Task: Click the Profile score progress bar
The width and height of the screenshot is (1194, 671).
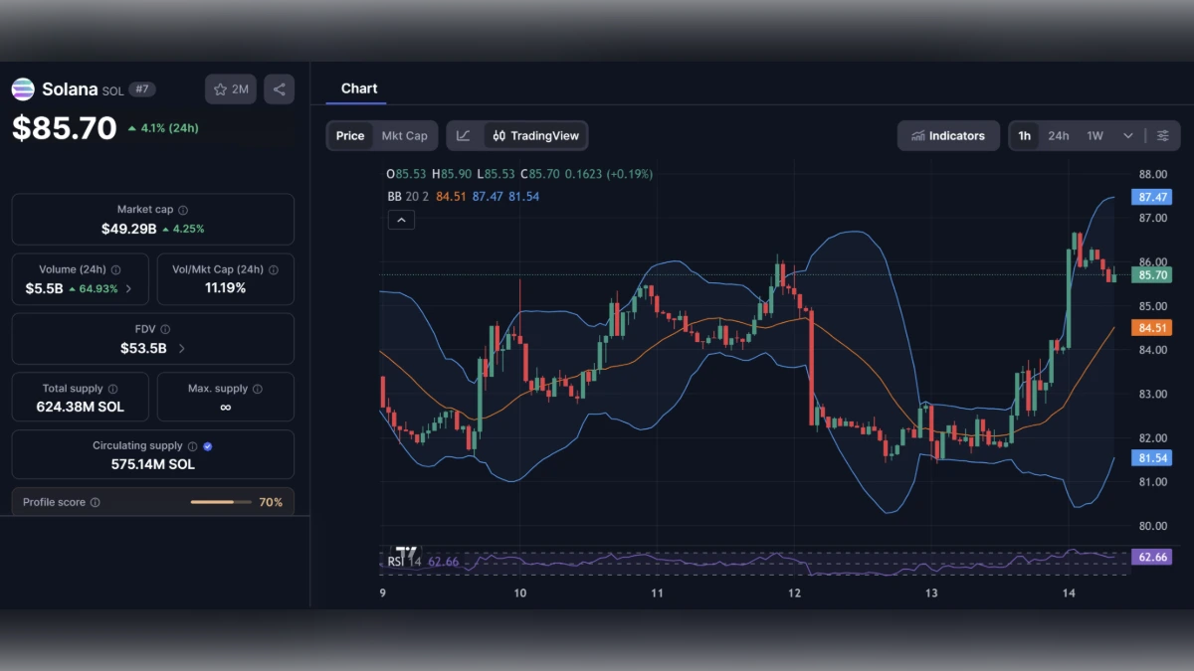Action: click(x=221, y=502)
